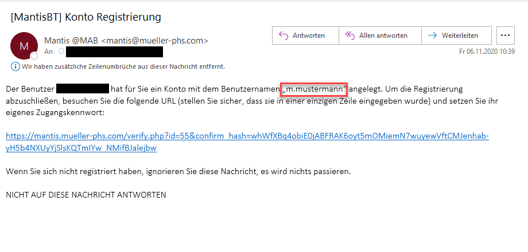Click the redacted recipient in the An field
528x252 pixels.
tap(114, 52)
